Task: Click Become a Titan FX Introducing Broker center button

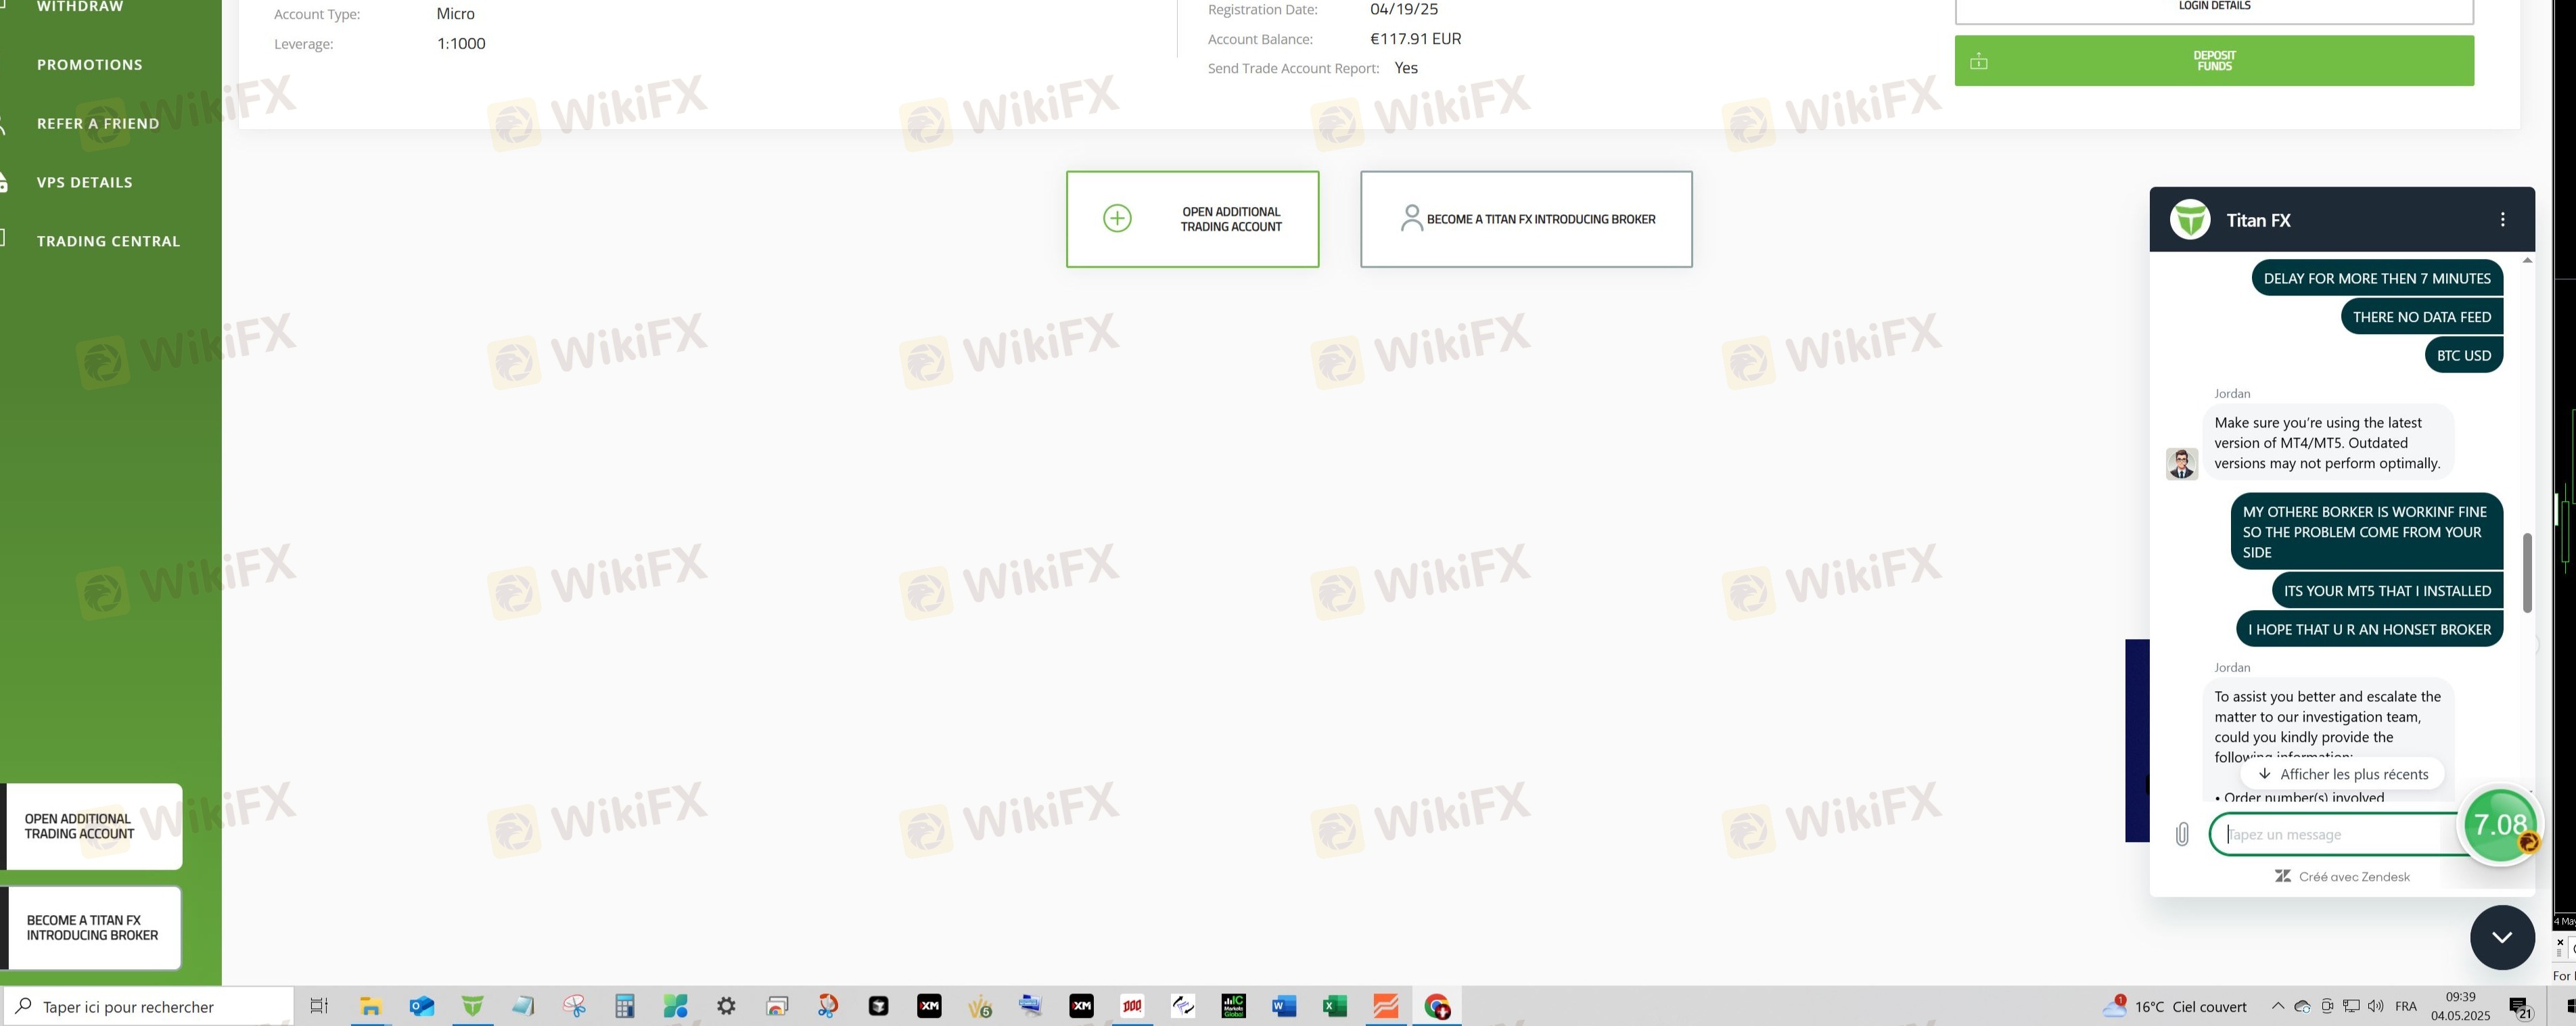Action: 1526,219
